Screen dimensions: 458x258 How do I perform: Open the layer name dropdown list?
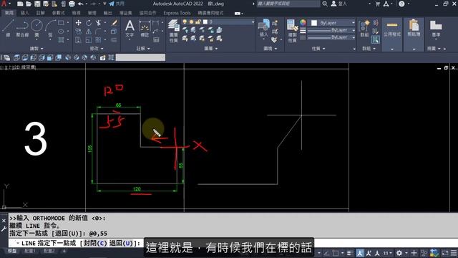(253, 22)
